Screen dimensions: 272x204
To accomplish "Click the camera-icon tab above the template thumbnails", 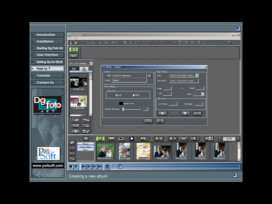I will (x=84, y=69).
